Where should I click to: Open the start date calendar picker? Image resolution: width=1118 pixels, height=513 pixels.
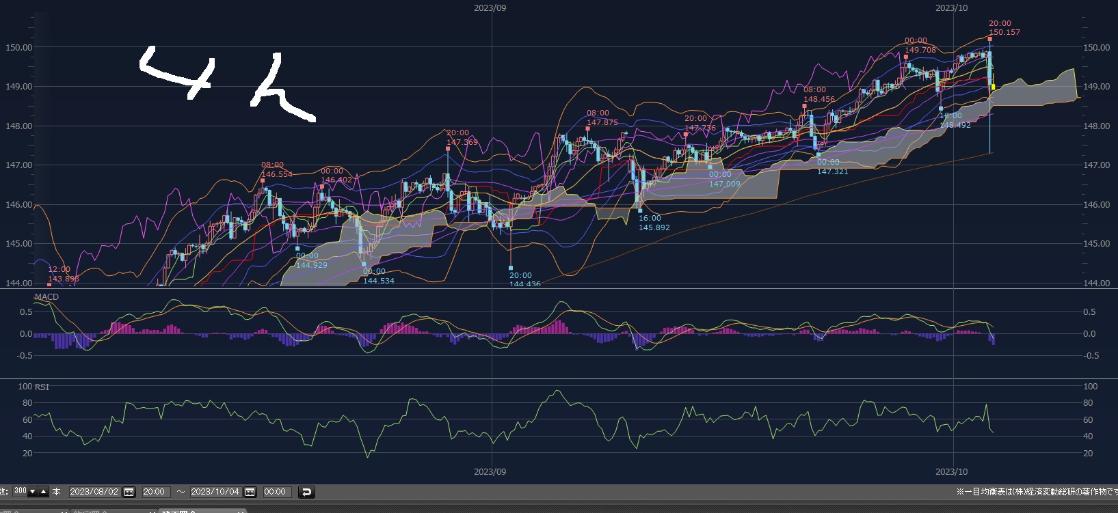[x=129, y=492]
